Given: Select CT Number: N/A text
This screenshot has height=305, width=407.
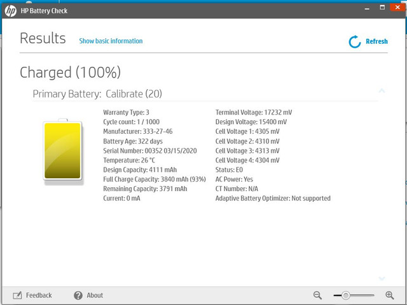Looking at the screenshot, I should click(237, 189).
